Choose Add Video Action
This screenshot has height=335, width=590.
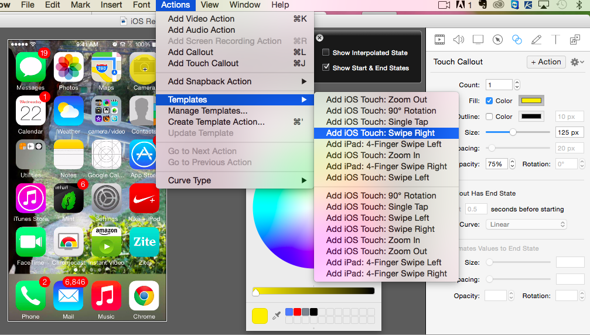pyautogui.click(x=235, y=19)
